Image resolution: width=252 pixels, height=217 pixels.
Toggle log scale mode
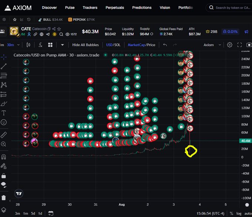[x=239, y=213]
